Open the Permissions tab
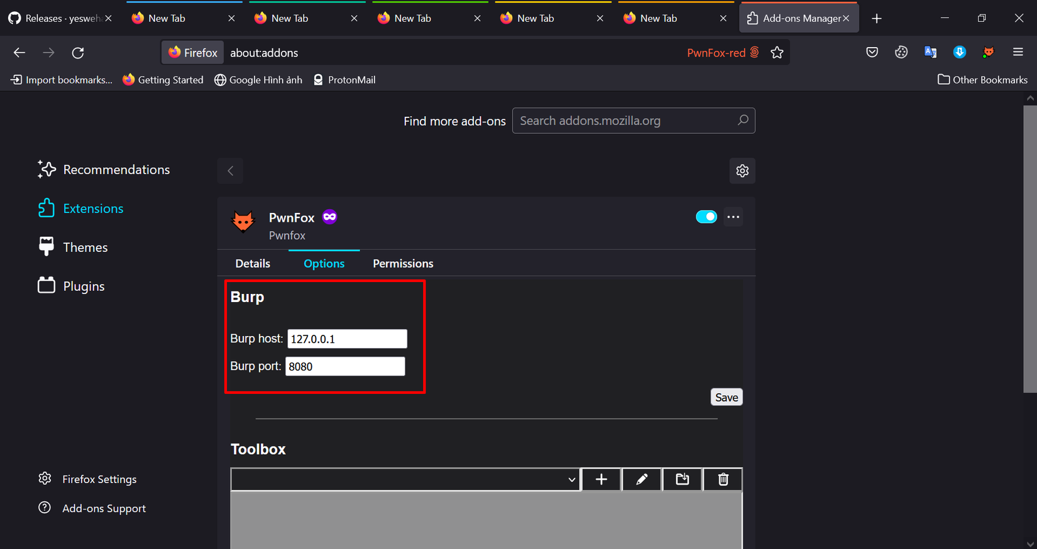 [x=403, y=264]
